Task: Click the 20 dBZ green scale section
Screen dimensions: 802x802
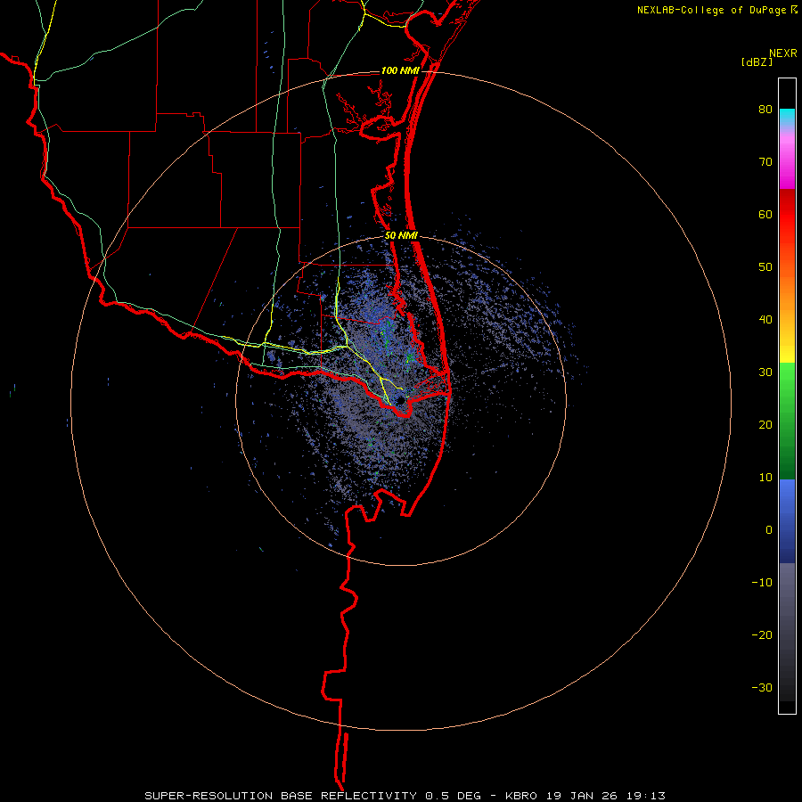Action: point(787,425)
